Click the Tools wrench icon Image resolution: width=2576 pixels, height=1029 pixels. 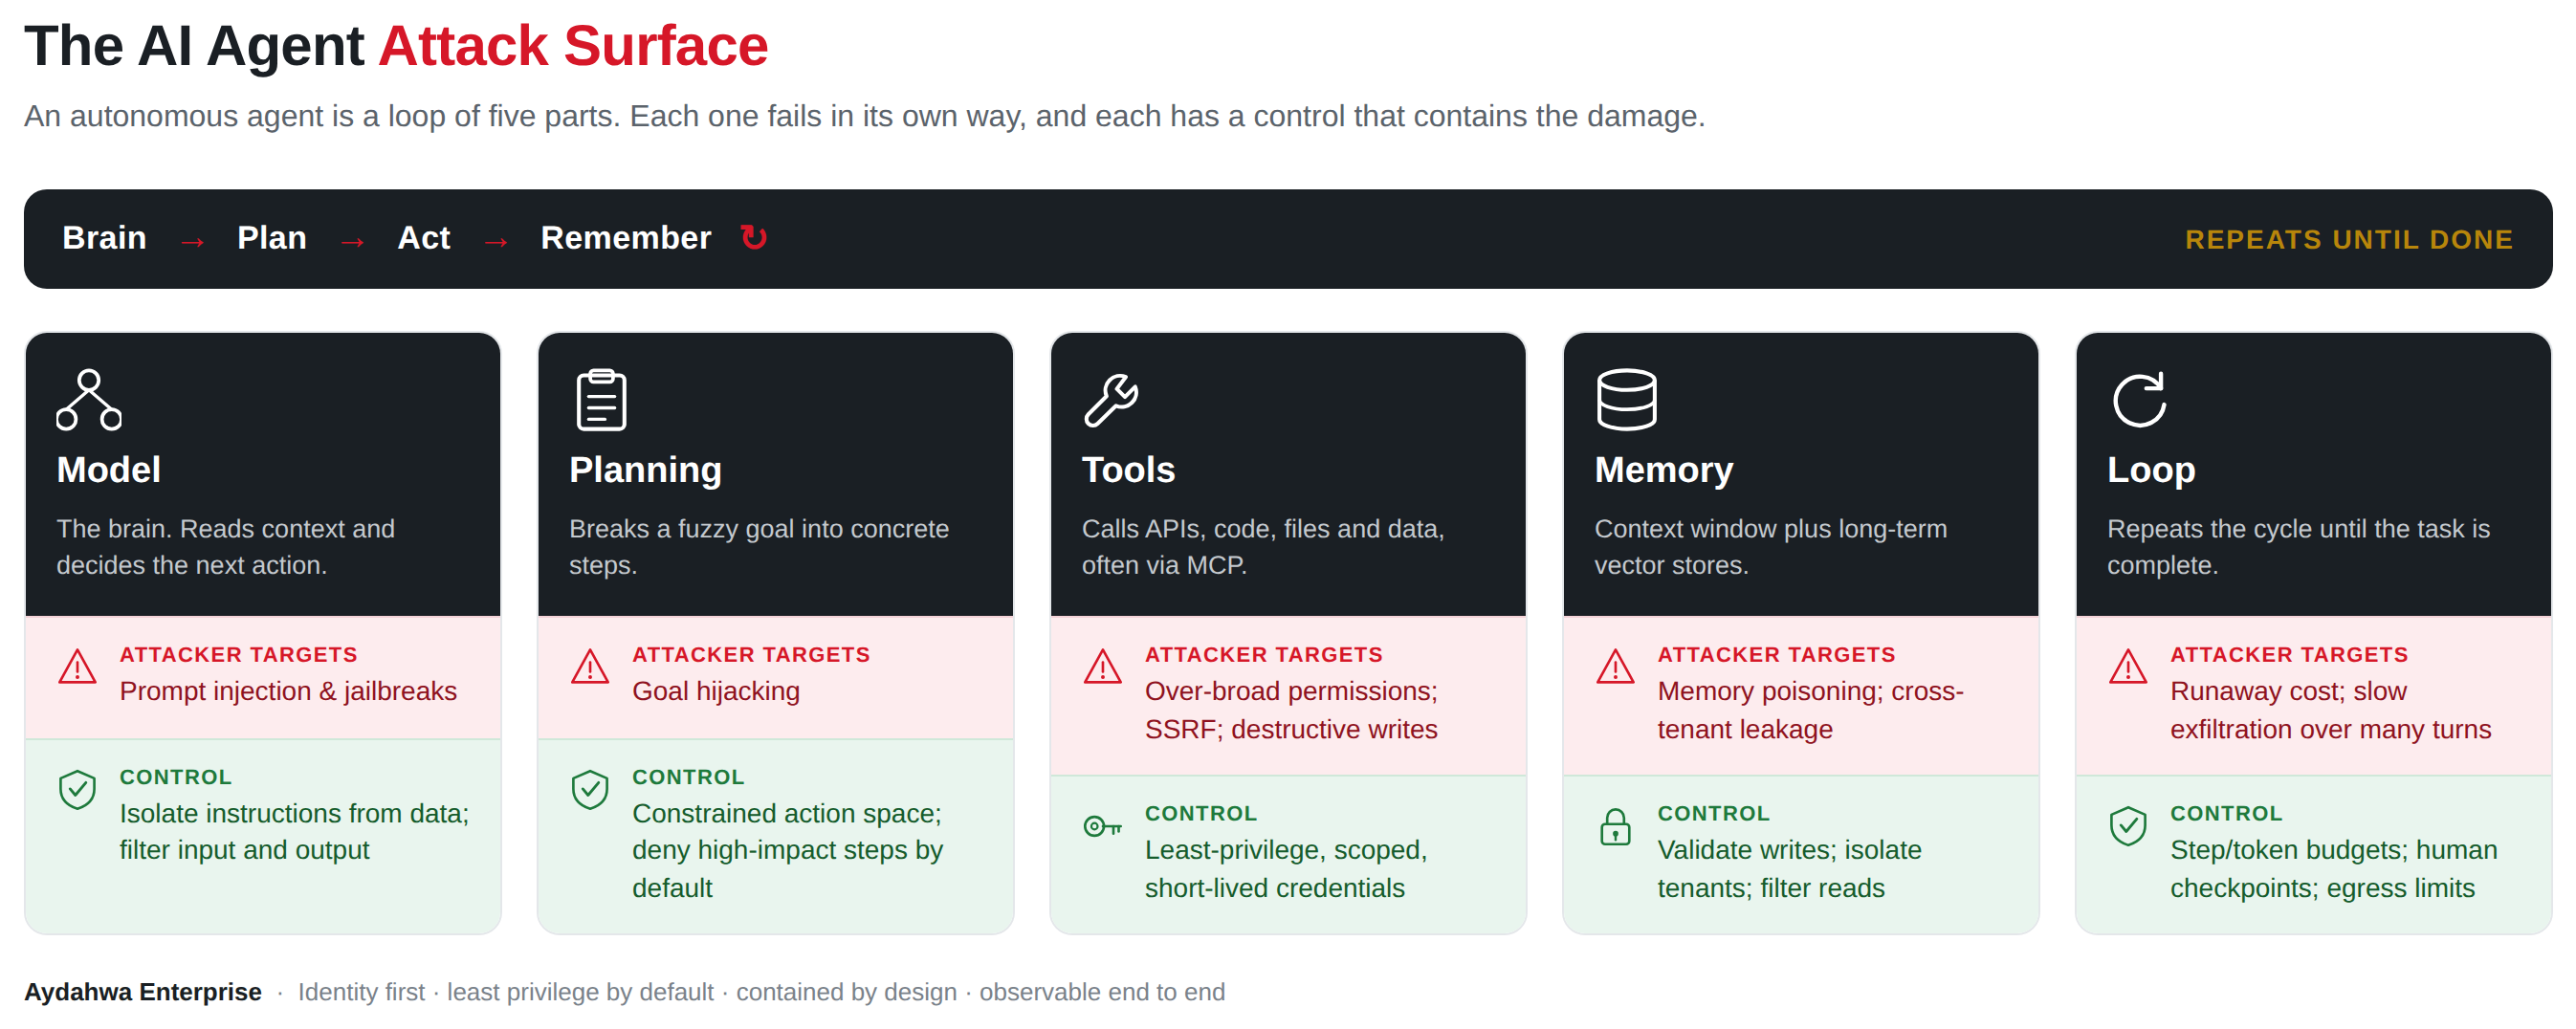1111,400
